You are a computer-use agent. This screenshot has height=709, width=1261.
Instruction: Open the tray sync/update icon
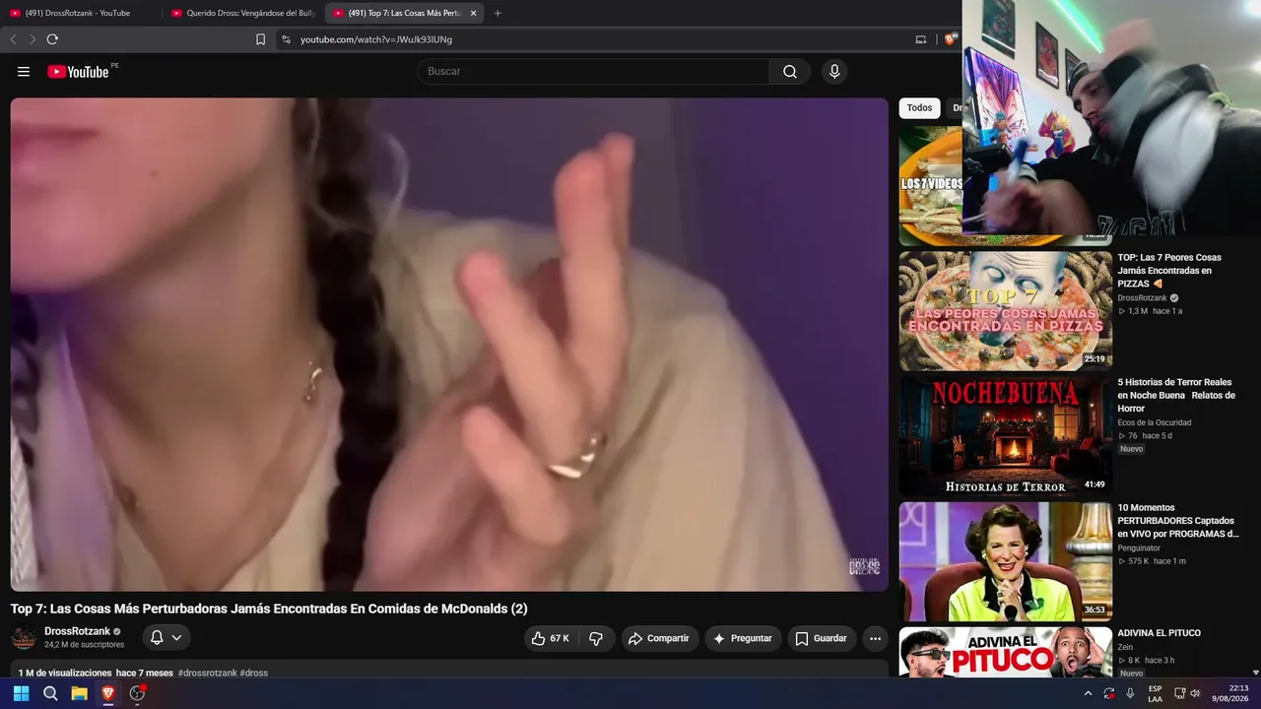(x=1109, y=693)
